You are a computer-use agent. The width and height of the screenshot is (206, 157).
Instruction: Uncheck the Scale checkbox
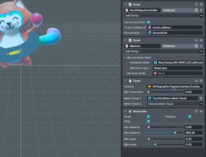[x=148, y=117]
